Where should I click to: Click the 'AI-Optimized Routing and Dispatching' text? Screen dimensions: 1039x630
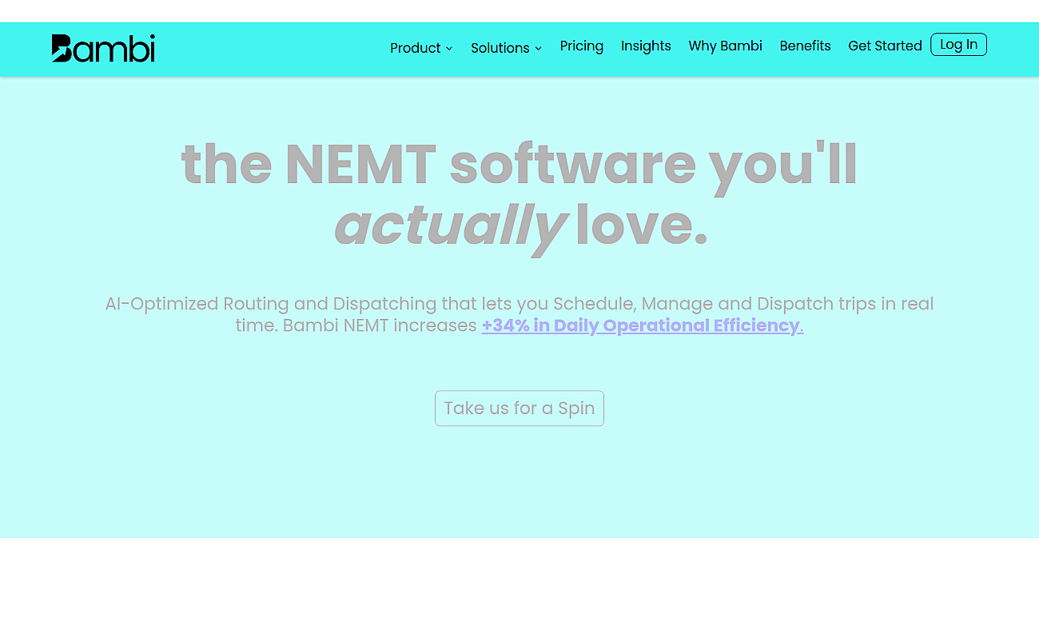click(269, 304)
